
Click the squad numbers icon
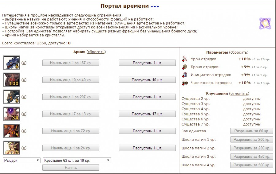click(185, 83)
